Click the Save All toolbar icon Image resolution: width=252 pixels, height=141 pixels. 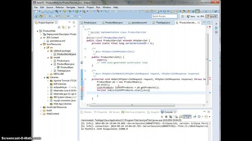click(47, 11)
